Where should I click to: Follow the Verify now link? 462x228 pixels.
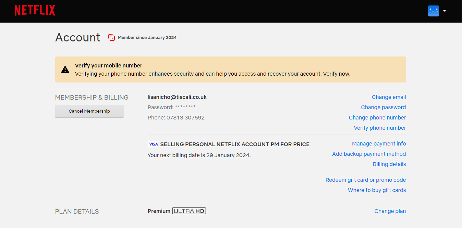337,74
